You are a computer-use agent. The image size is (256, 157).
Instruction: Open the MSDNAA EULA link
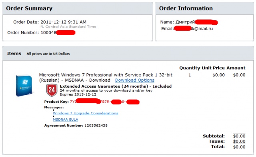pos(65,120)
